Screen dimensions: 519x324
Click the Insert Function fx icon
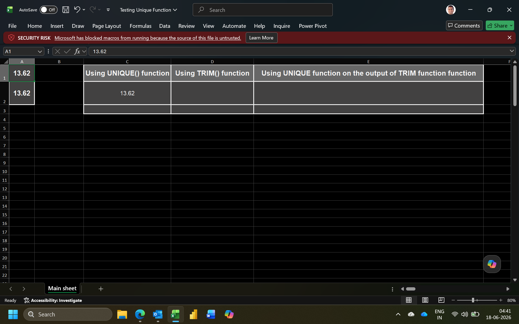click(77, 51)
